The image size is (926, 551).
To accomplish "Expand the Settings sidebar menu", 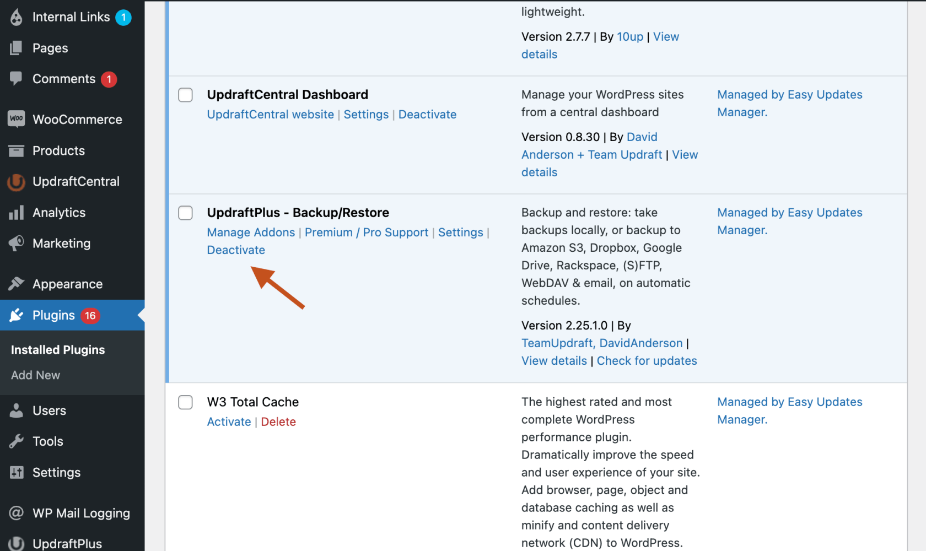I will coord(56,472).
